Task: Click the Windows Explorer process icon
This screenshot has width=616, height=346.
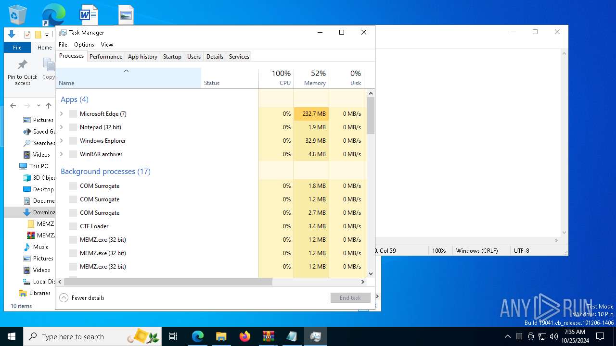Action: (x=73, y=141)
